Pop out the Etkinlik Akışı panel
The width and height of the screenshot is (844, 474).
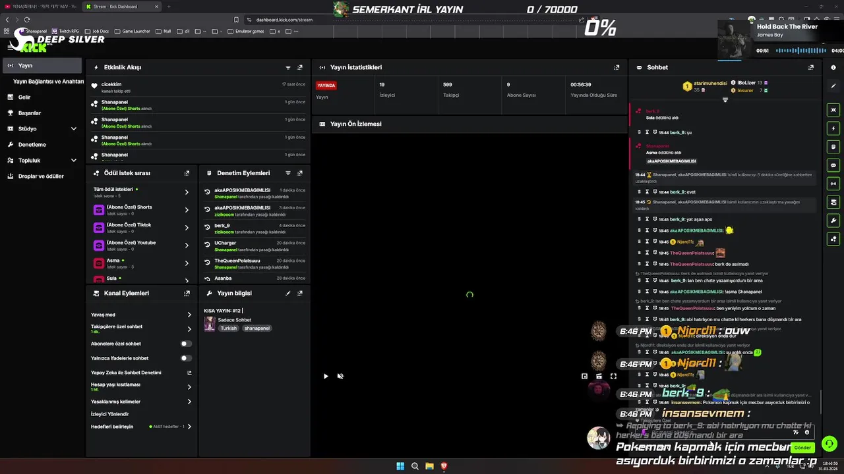click(300, 67)
